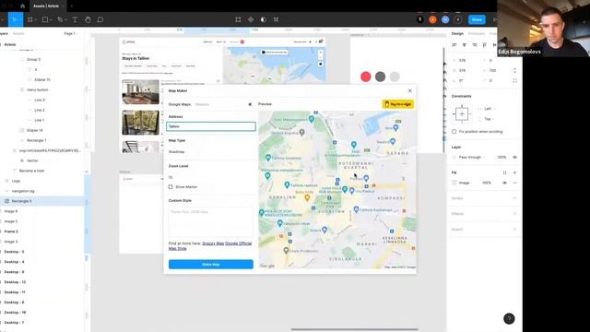Viewport: 590px width, 332px height.
Task: Open the Snazzy Map link
Action: point(213,243)
